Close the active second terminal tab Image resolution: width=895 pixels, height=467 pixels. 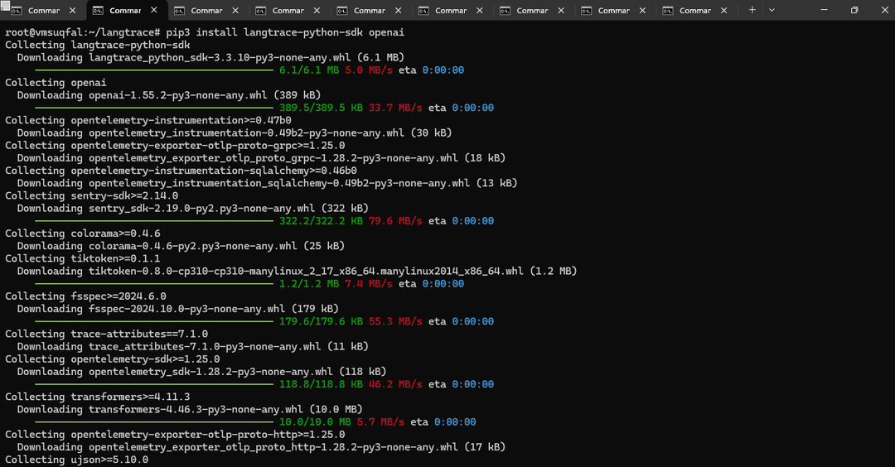coord(154,11)
